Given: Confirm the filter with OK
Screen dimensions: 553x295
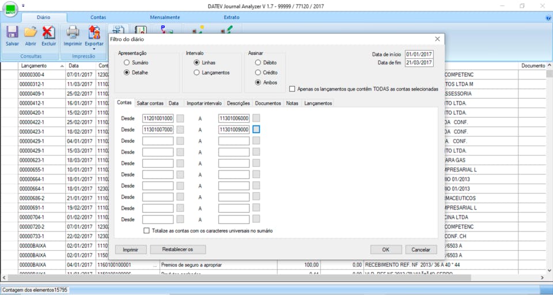Looking at the screenshot, I should click(x=386, y=249).
